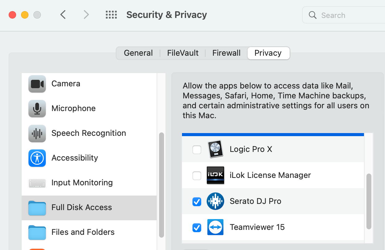Enable iLok License Manager's checkbox
This screenshot has height=250, width=385.
197,175
